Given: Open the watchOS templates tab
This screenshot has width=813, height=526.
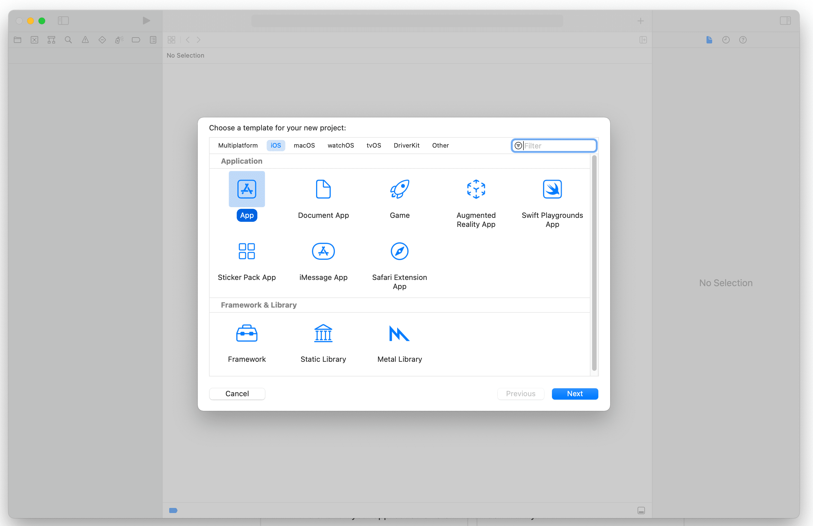Looking at the screenshot, I should click(x=340, y=145).
